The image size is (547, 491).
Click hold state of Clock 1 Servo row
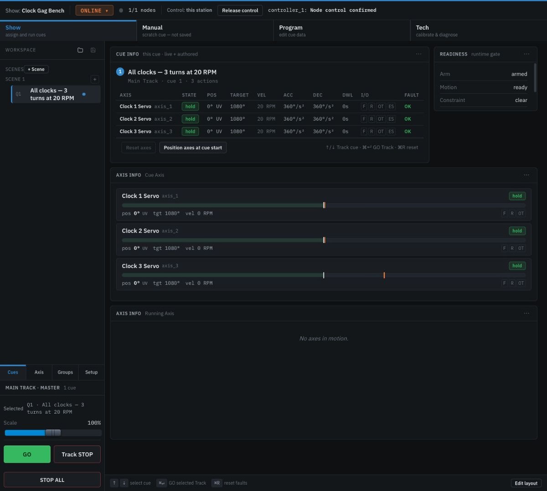190,107
